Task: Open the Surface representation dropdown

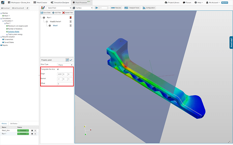Action: point(82,8)
